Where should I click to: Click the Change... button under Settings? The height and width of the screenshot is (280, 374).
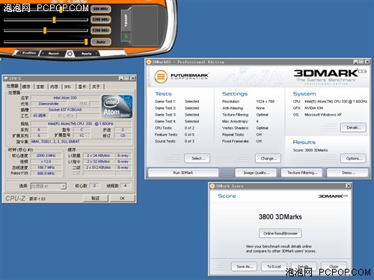268,158
